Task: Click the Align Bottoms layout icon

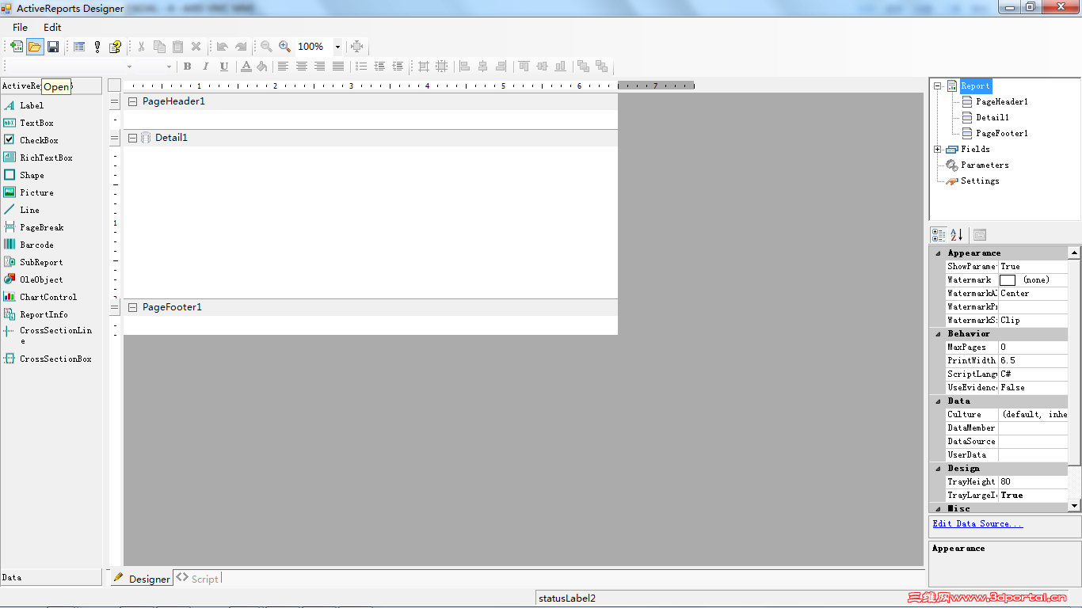Action: click(560, 66)
